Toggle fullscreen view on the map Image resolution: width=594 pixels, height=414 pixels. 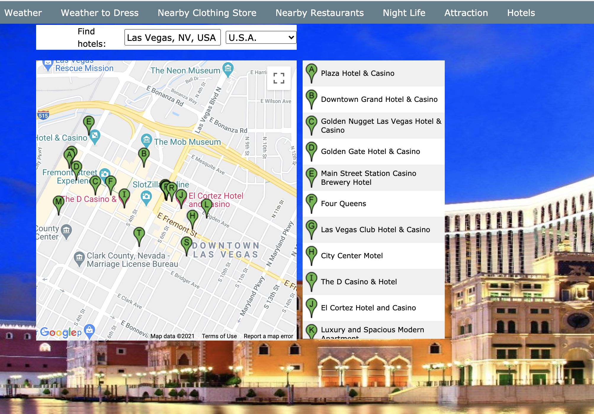[x=279, y=78]
